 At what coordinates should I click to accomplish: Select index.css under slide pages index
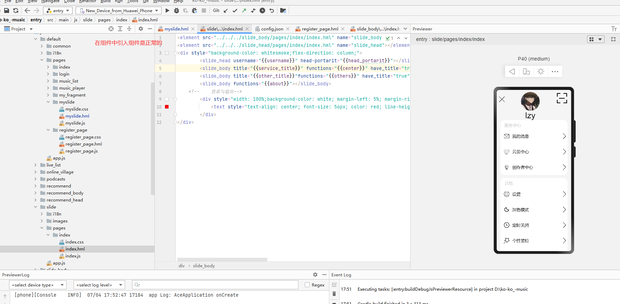pyautogui.click(x=74, y=242)
